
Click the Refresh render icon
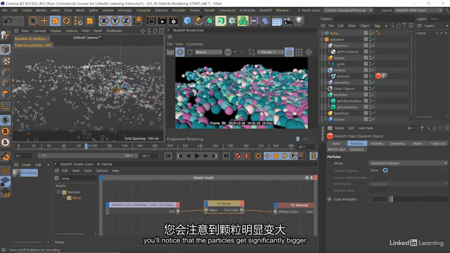click(190, 52)
